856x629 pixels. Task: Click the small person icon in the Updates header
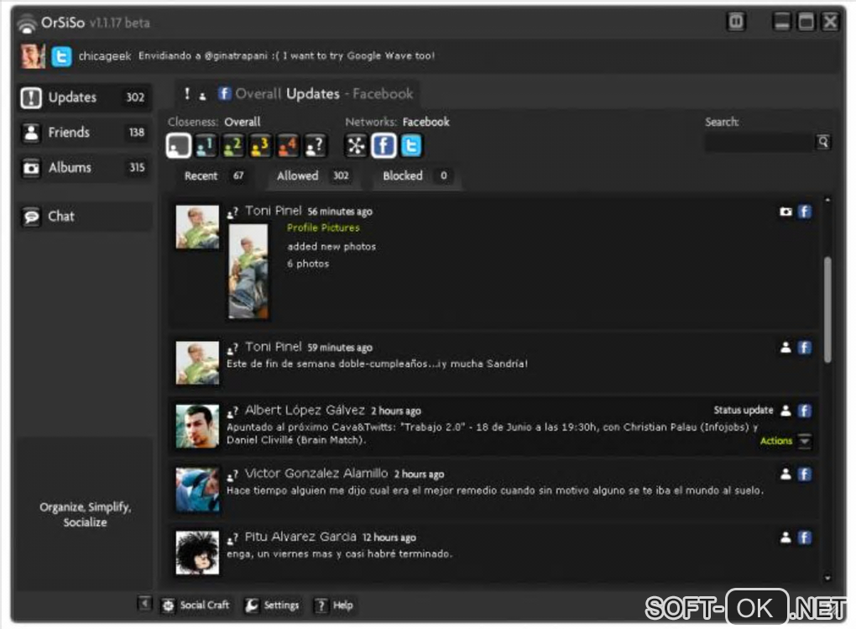tap(202, 97)
